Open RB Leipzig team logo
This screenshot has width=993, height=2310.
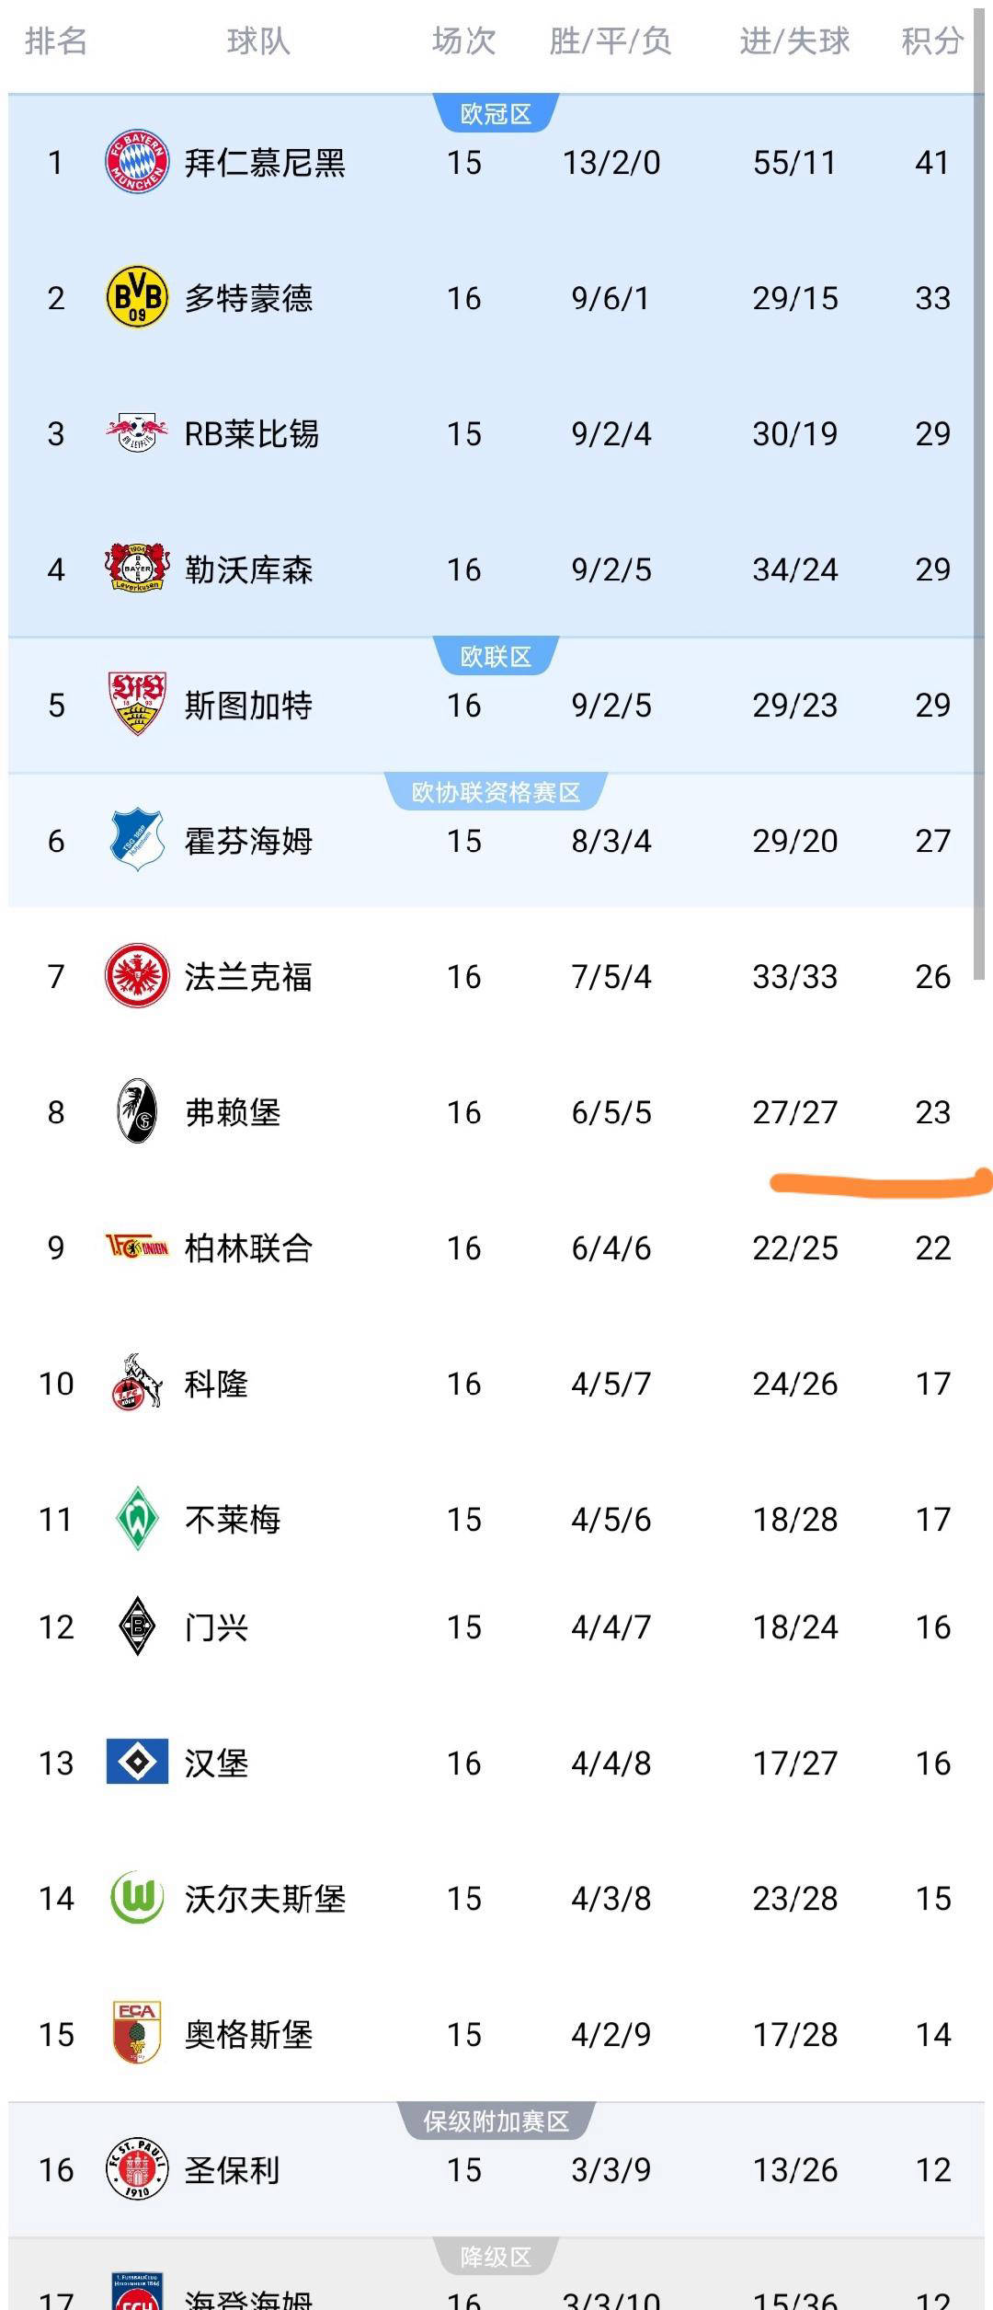[x=137, y=432]
